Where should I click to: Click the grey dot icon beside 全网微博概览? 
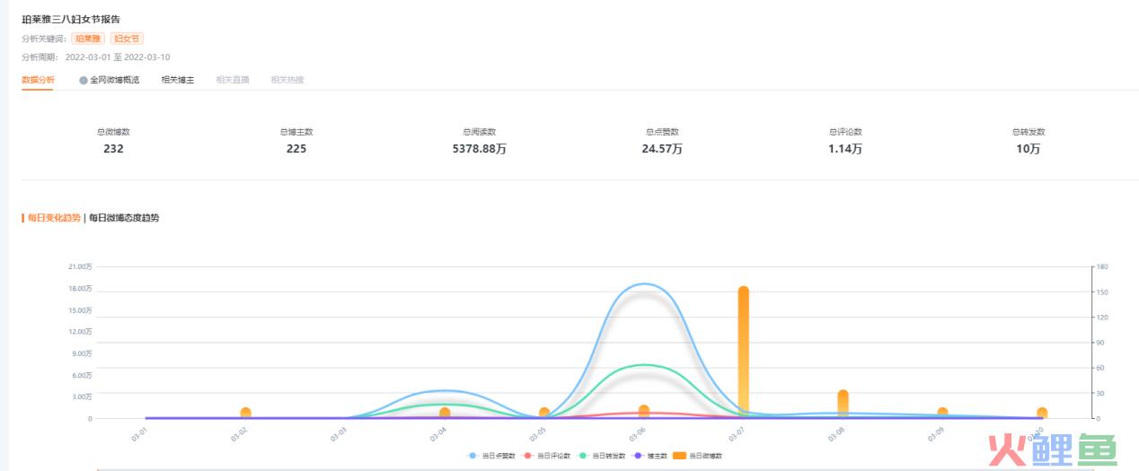click(x=84, y=80)
